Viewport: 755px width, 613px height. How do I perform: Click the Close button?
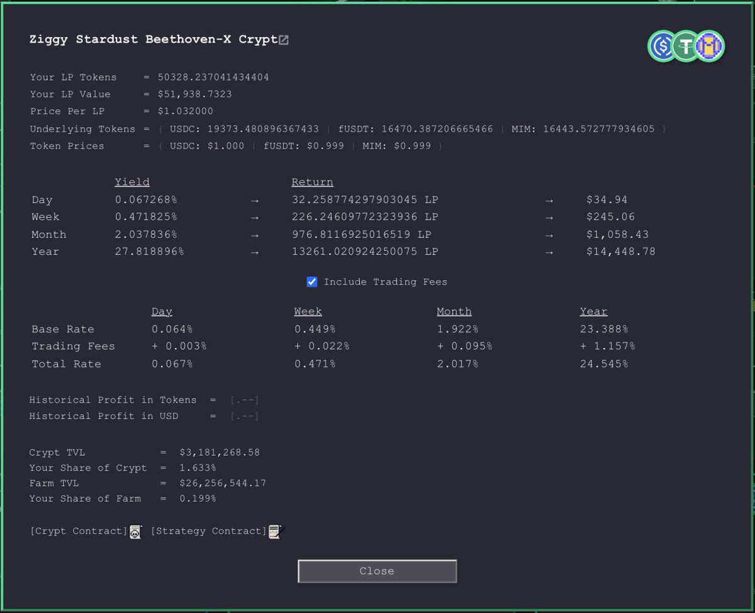(x=377, y=571)
